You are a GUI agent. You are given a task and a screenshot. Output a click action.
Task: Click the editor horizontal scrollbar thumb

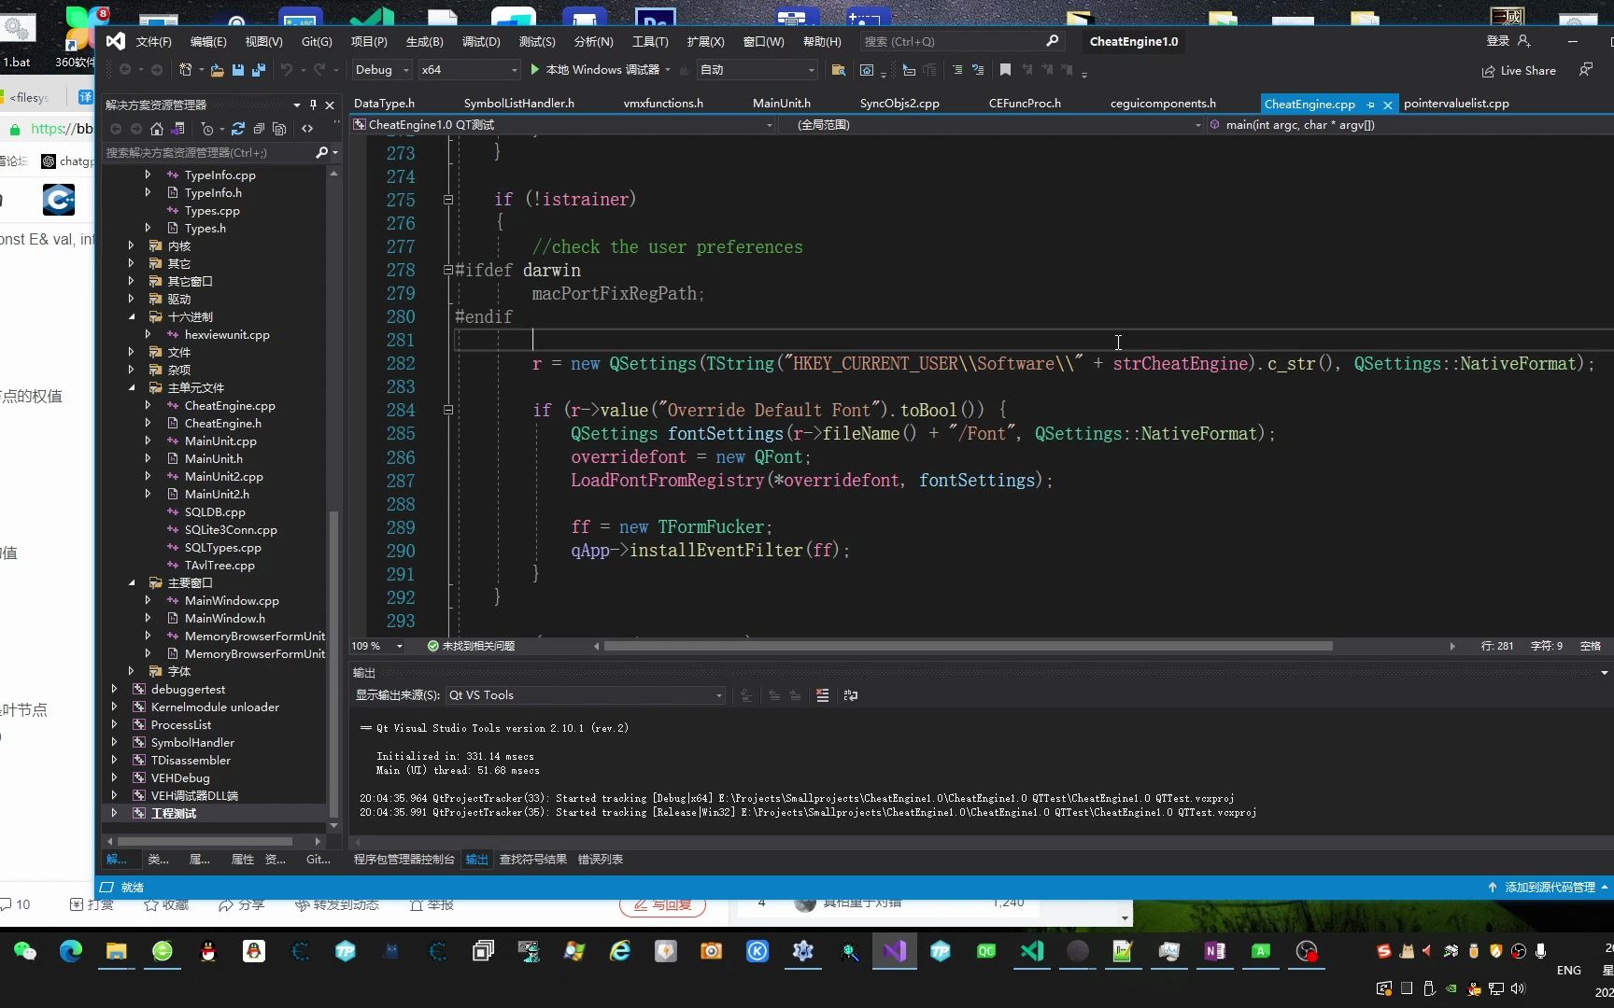click(967, 646)
